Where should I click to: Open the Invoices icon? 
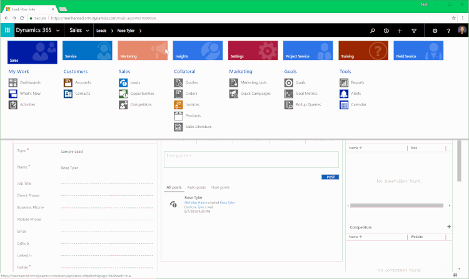coord(178,105)
